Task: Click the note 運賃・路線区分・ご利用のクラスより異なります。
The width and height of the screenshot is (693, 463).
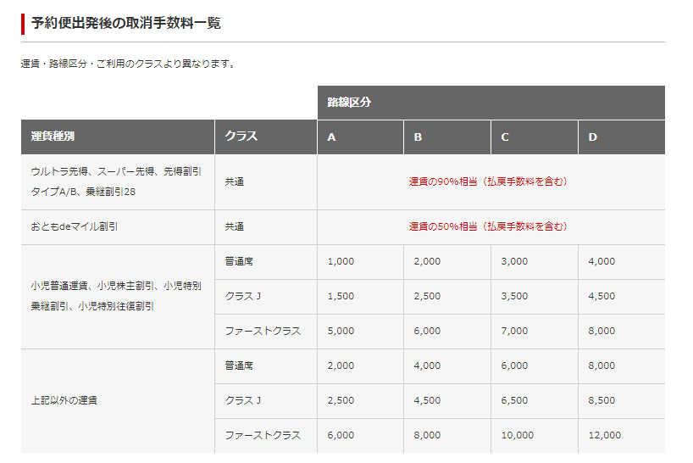Action: point(127,64)
